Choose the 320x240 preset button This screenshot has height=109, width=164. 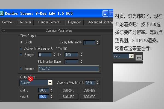click(69, 90)
